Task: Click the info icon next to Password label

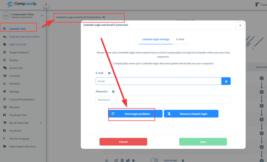Action: click(x=113, y=92)
